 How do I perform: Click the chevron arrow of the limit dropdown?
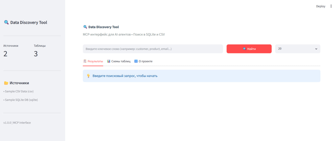point(316,49)
